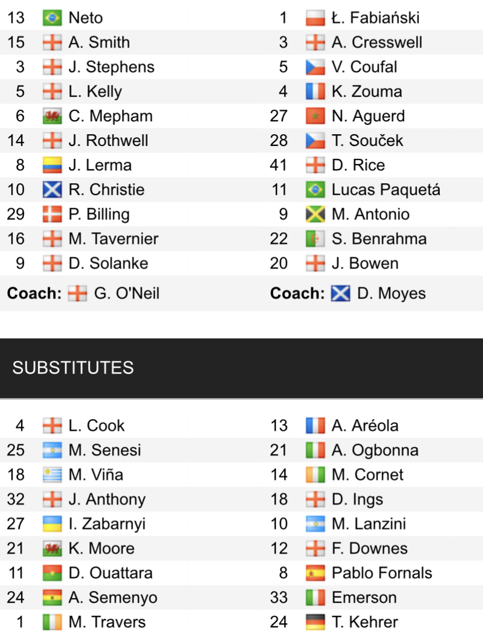Viewport: 483px width, 642px height.
Task: Select substitute A. Semenyo
Action: coord(113,597)
